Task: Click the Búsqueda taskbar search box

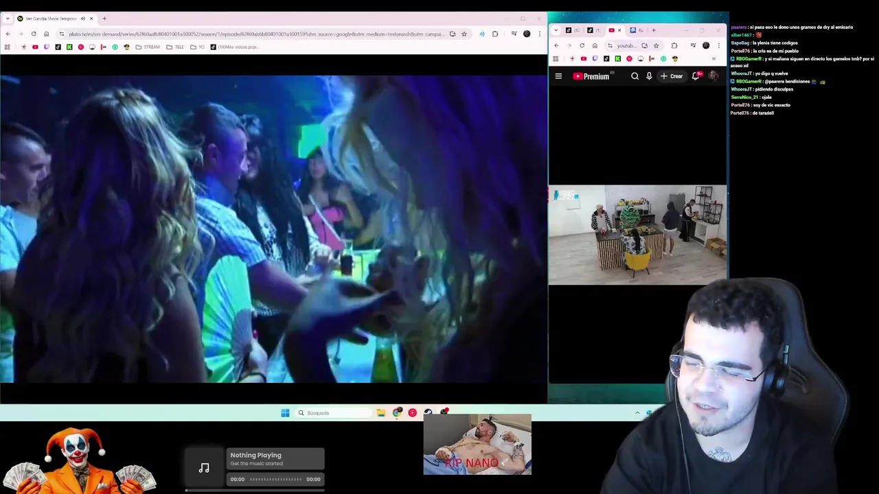Action: 334,412
